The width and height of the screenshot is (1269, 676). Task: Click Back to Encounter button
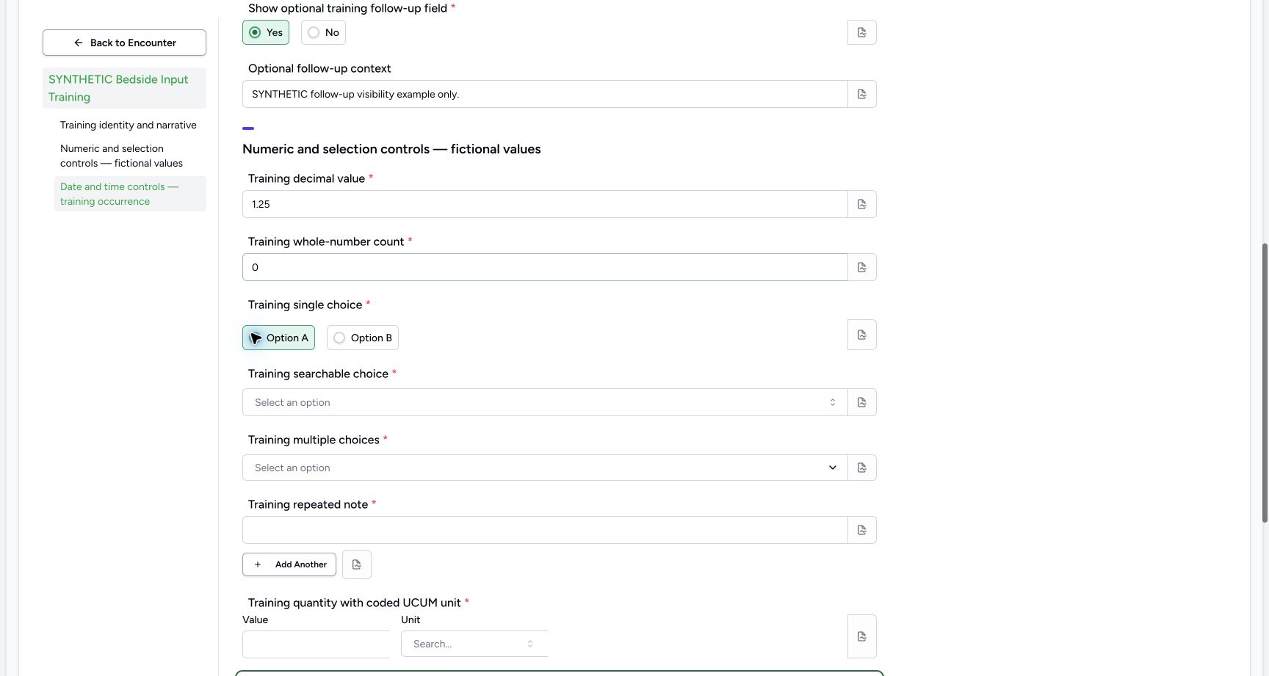124,43
